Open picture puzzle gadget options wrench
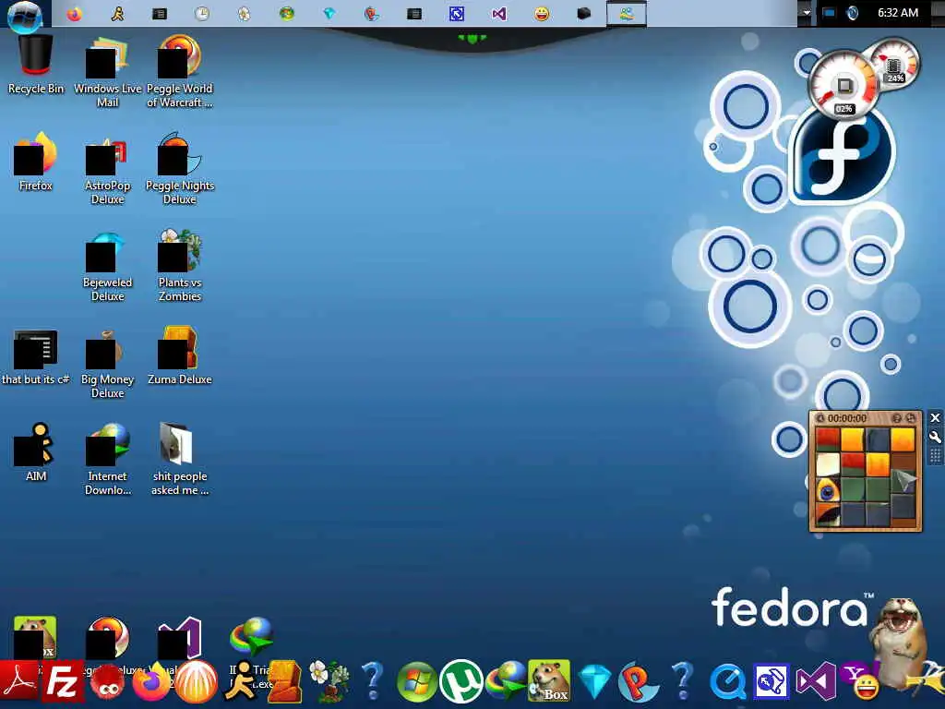The width and height of the screenshot is (945, 709). (x=935, y=437)
